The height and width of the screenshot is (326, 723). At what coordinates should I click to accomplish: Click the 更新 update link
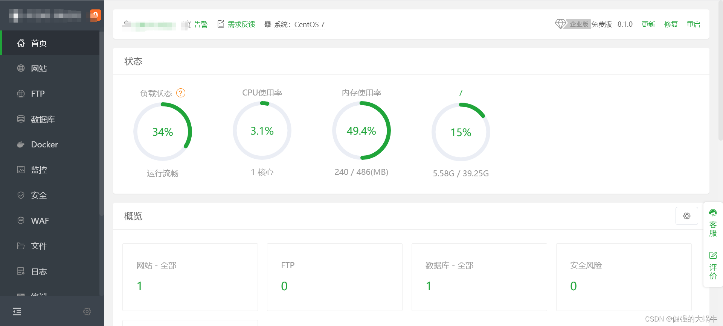tap(648, 24)
